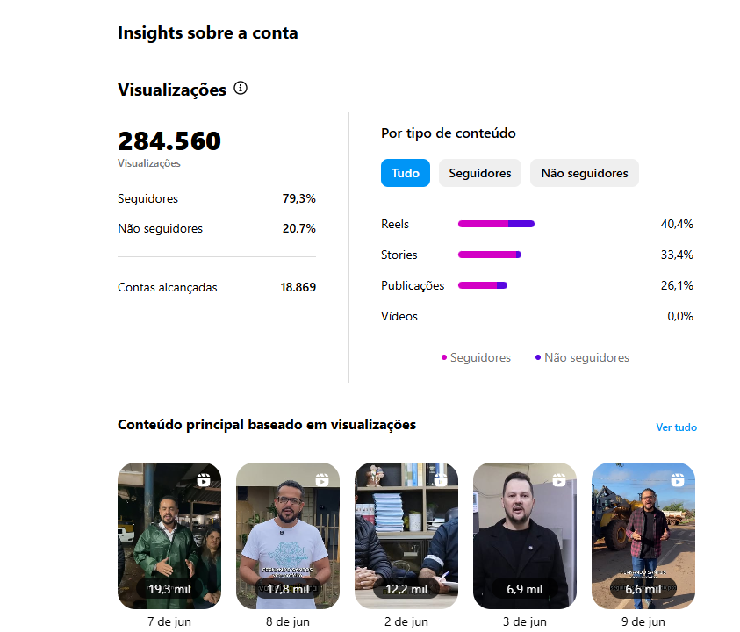Screen dimensions: 740x632
Task: Open the Ver tudo link
Action: (x=676, y=427)
